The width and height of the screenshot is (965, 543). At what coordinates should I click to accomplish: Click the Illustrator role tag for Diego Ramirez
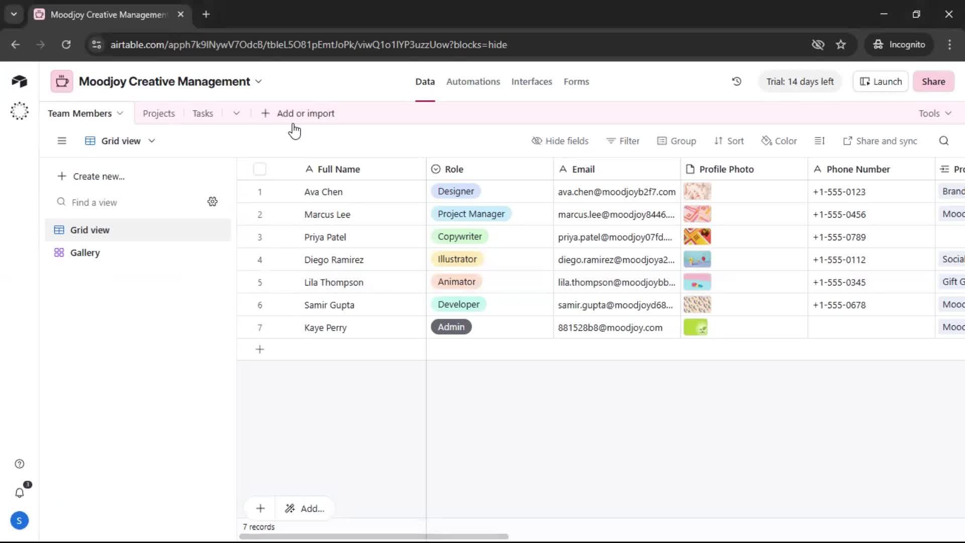[457, 259]
